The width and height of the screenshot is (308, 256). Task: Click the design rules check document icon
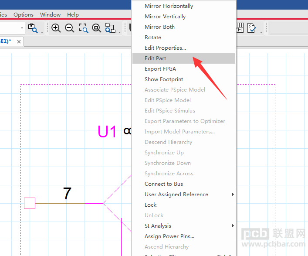pos(252,28)
